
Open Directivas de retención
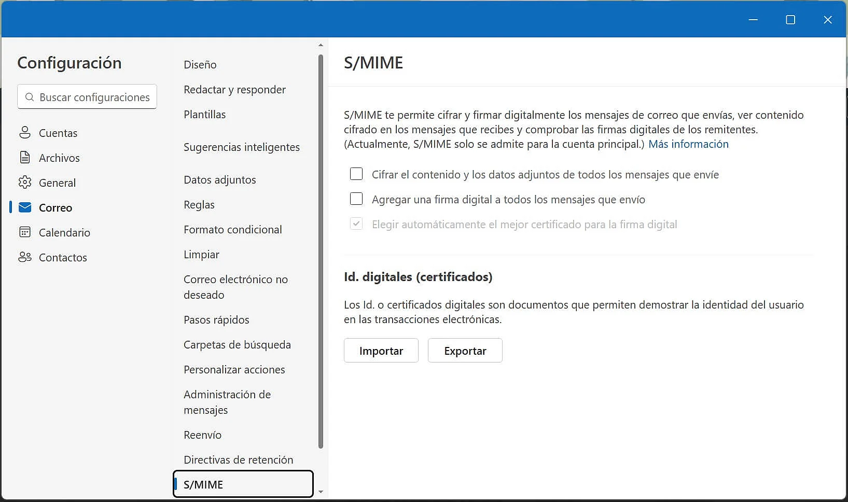[238, 460]
